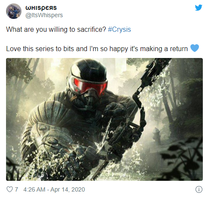
Task: Click the Twitter bird logo
Action: coord(199,7)
